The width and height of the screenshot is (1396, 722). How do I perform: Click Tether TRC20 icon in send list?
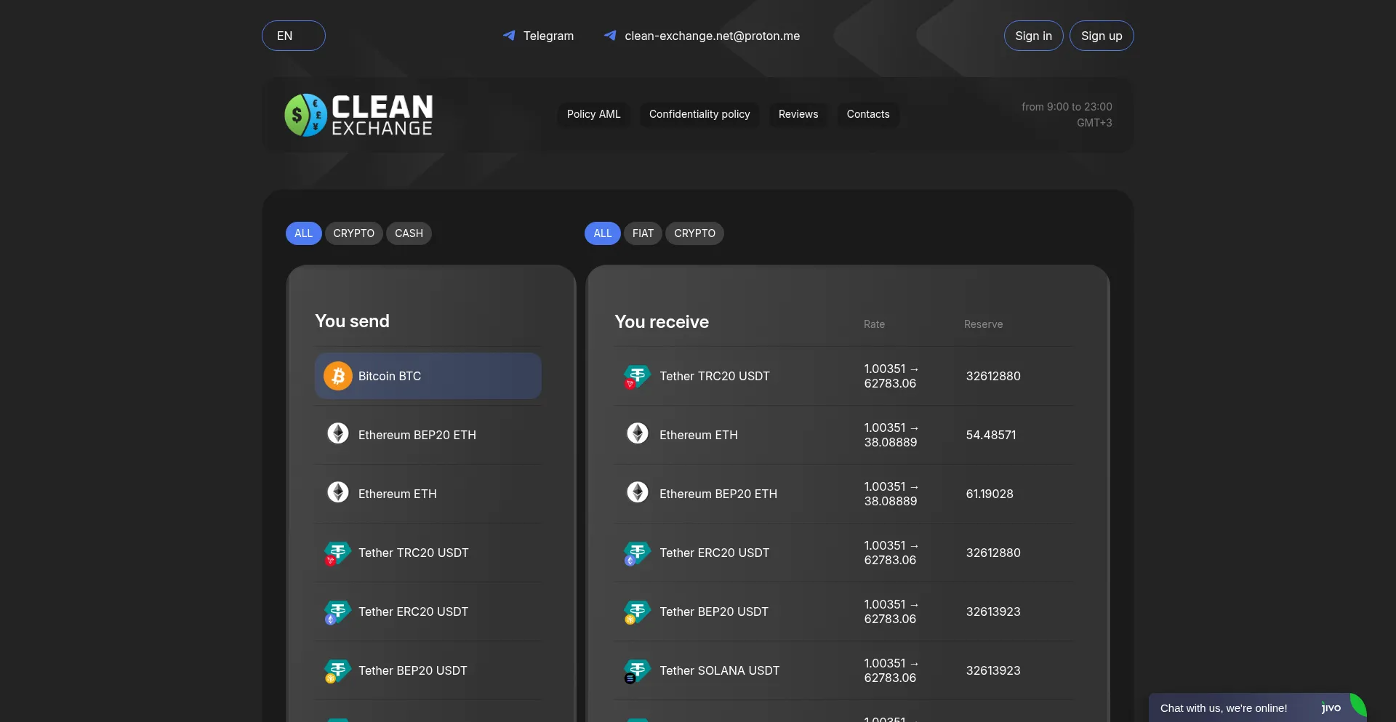(337, 553)
